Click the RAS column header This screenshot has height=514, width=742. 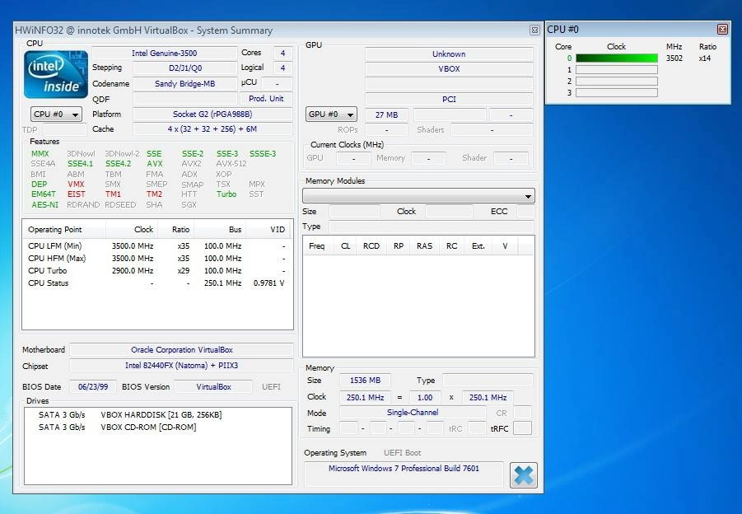pyautogui.click(x=424, y=246)
